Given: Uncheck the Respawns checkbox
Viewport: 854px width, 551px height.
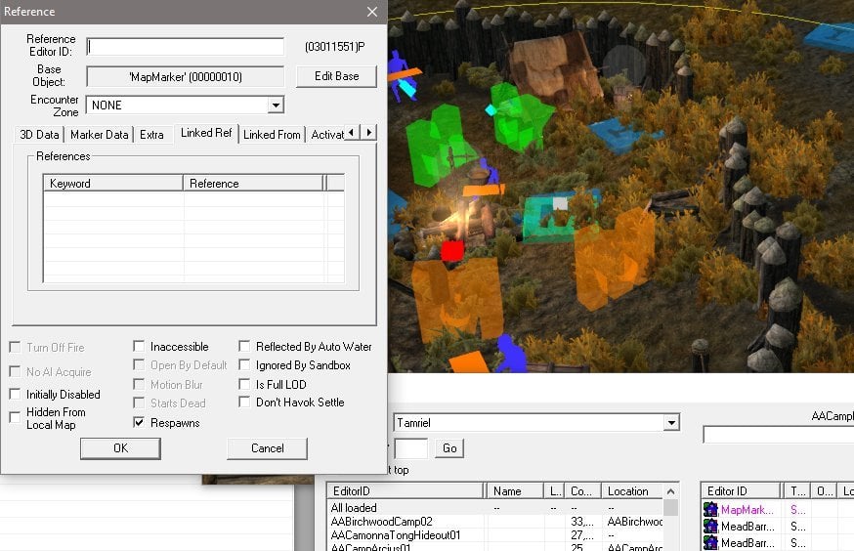Looking at the screenshot, I should [139, 422].
